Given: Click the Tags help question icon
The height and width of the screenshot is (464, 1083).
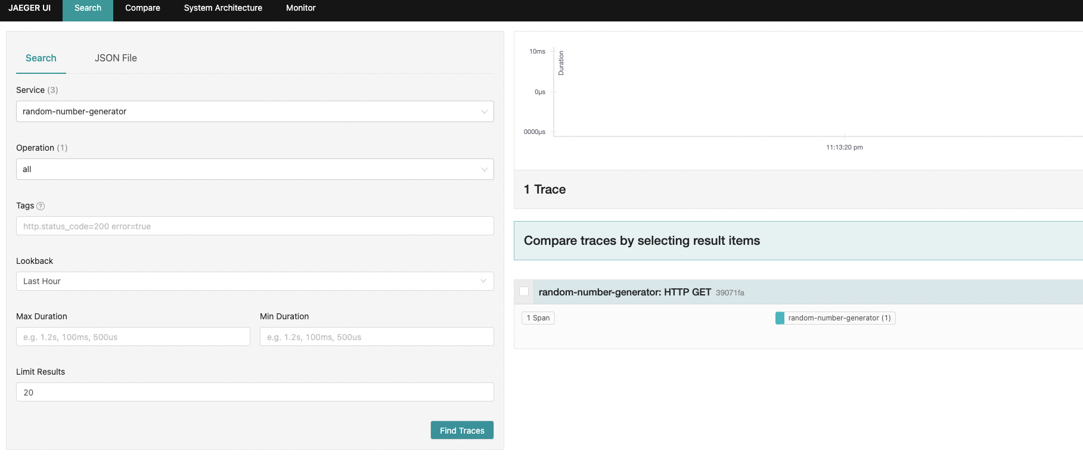Looking at the screenshot, I should coord(41,206).
